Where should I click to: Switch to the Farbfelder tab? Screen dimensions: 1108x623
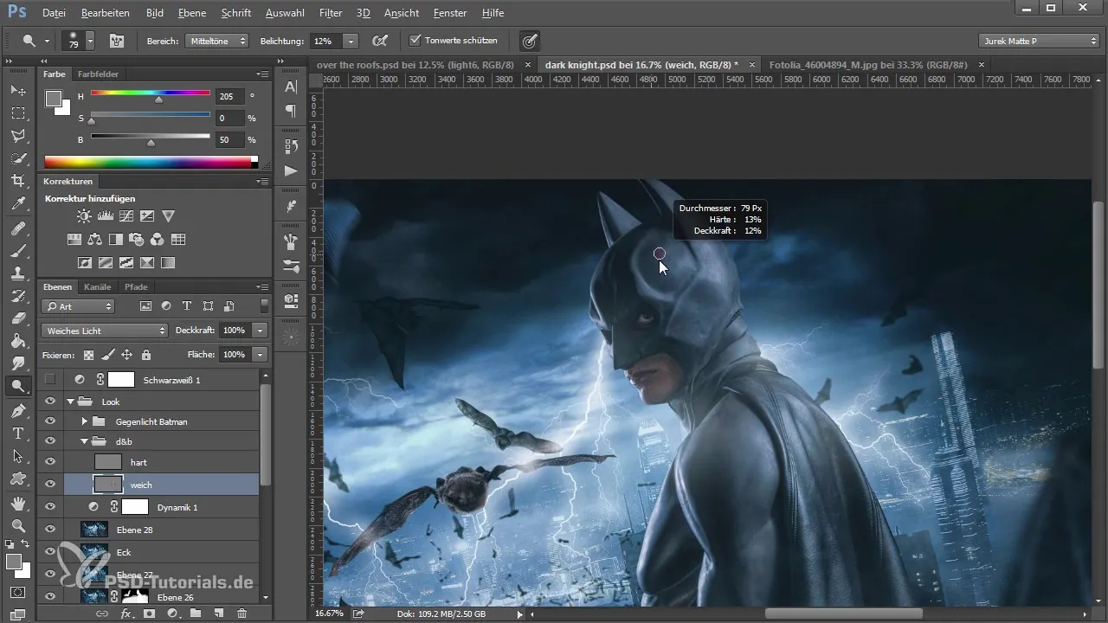[98, 74]
